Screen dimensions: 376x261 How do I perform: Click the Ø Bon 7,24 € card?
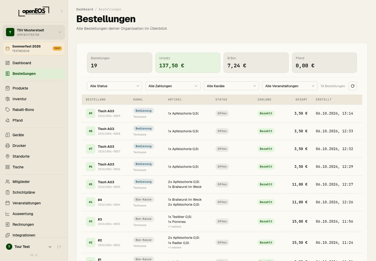coord(256,63)
